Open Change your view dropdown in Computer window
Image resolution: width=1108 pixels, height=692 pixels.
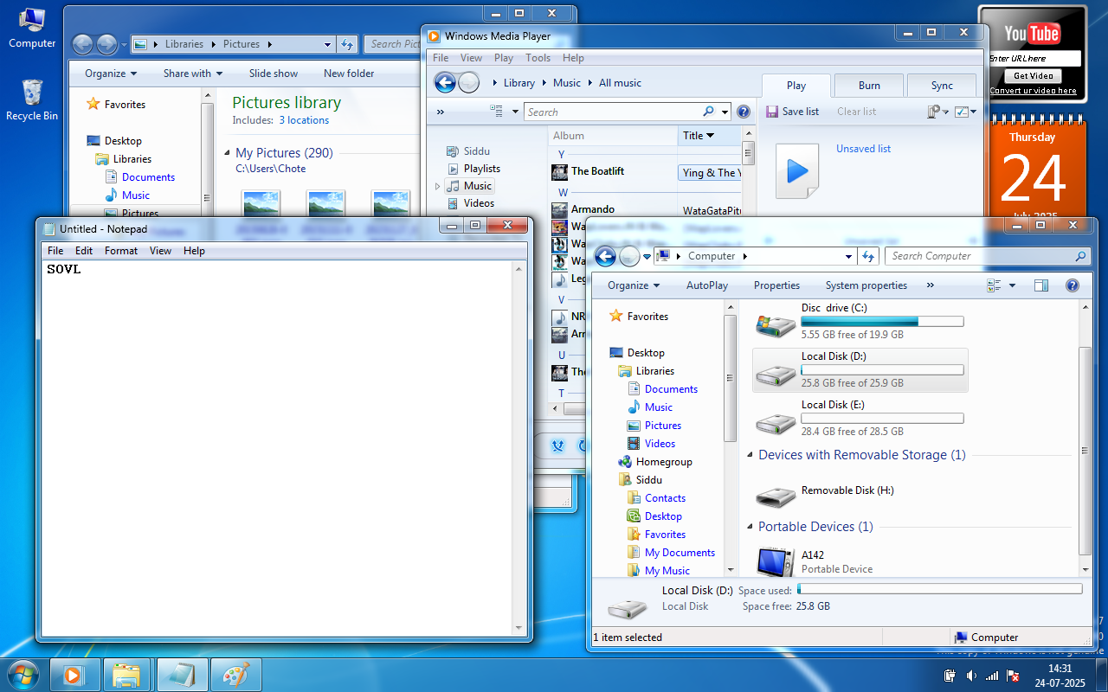point(1012,285)
